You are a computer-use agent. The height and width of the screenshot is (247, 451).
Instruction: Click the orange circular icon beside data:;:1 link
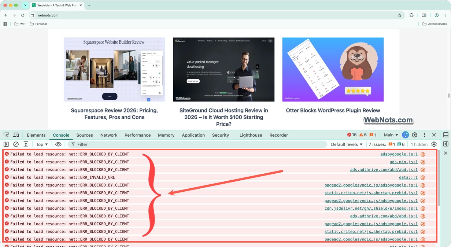423,177
